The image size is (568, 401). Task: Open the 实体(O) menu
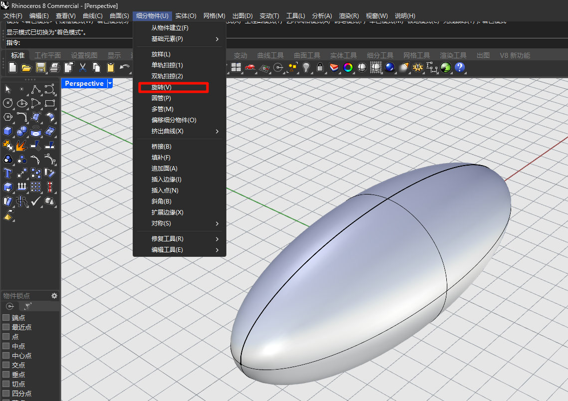[186, 16]
